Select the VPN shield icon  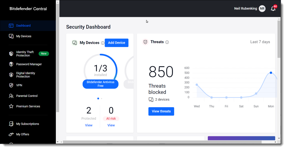click(x=11, y=85)
